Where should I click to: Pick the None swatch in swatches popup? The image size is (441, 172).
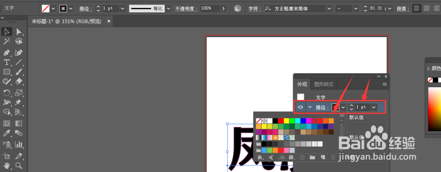pyautogui.click(x=258, y=121)
